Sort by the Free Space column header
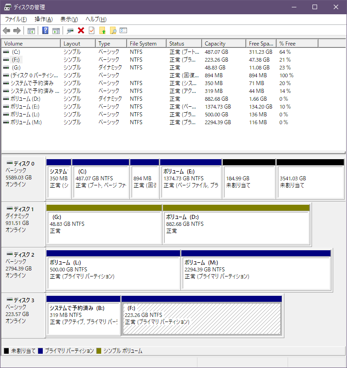The height and width of the screenshot is (368, 347). tap(261, 44)
